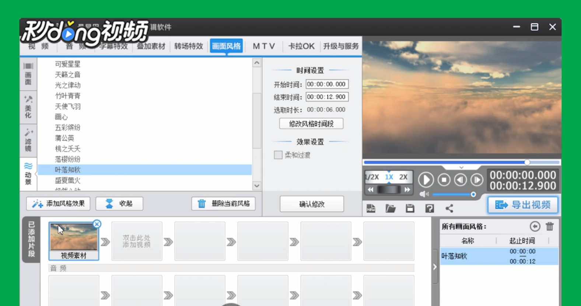Step to next frame

pos(477,180)
